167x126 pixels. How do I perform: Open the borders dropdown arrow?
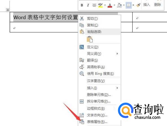tap(133, 5)
